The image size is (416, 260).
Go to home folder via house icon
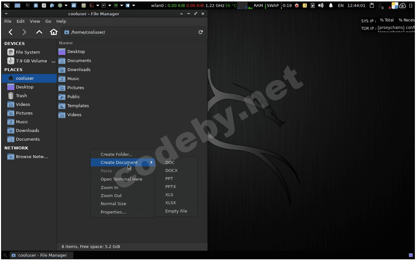[54, 32]
